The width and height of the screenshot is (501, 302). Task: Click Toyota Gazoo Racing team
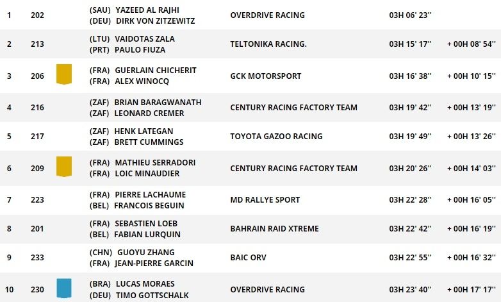pyautogui.click(x=276, y=136)
